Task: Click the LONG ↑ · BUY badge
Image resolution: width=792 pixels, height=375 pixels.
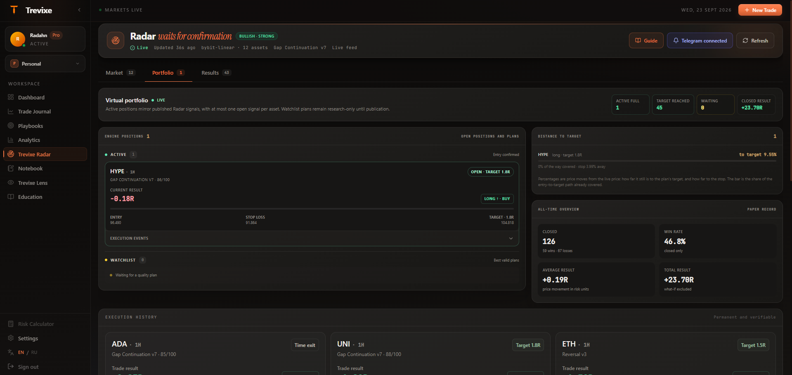Action: coord(497,198)
